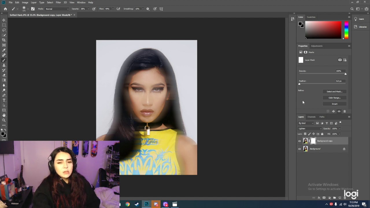
Task: Toggle mask visibility eye in Properties
Action: (x=339, y=111)
